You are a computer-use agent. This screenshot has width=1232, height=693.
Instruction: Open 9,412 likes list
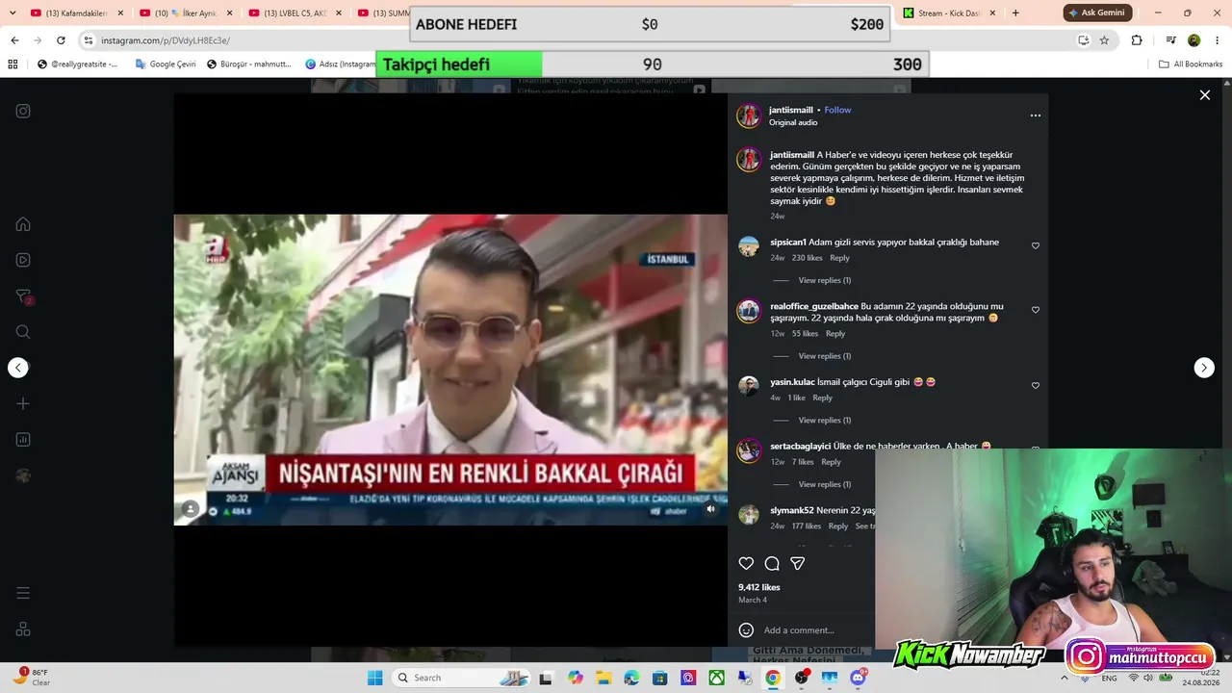click(759, 587)
